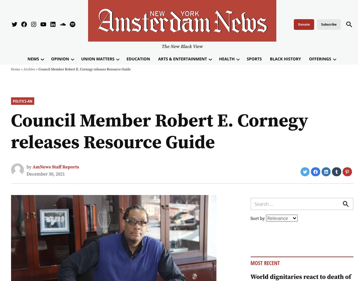The width and height of the screenshot is (358, 281).
Task: Expand the Arts & Entertainment chevron
Action: tap(210, 59)
